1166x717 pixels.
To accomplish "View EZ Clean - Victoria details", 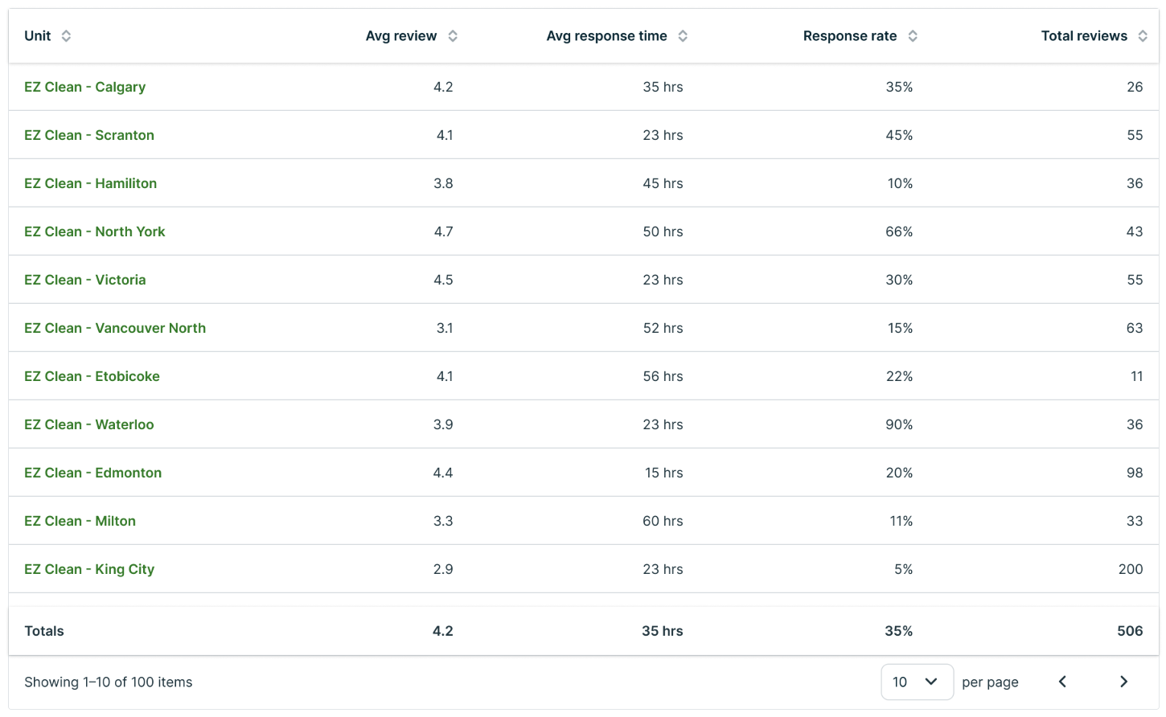I will [x=84, y=280].
